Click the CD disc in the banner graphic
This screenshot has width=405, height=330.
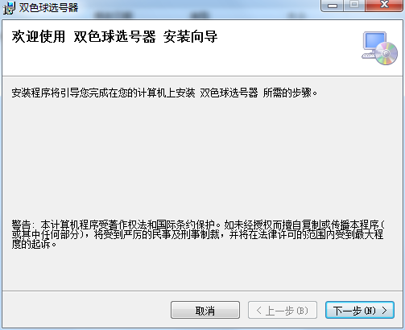pos(386,54)
